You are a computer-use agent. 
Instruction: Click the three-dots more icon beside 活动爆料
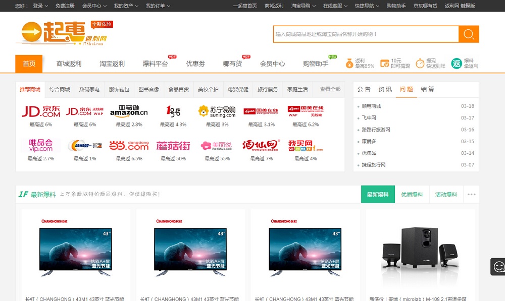click(x=472, y=194)
